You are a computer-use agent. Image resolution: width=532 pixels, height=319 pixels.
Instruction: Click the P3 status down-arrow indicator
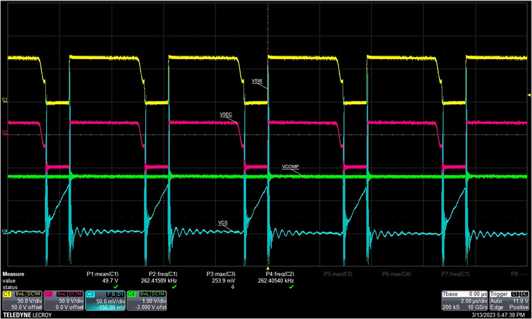tap(232, 286)
